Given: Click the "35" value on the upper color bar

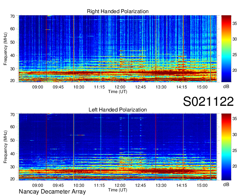Looking at the screenshot, I should coord(235,23).
